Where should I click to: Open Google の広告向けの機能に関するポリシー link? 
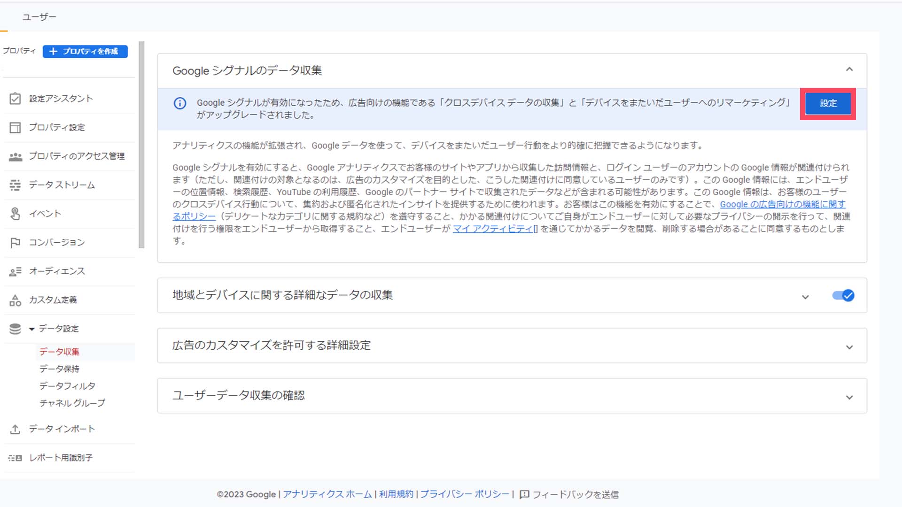783,204
